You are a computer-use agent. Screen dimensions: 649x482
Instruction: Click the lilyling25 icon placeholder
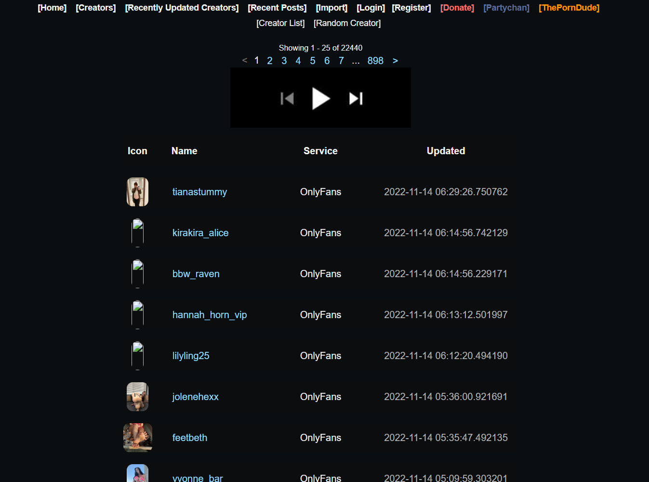point(138,356)
